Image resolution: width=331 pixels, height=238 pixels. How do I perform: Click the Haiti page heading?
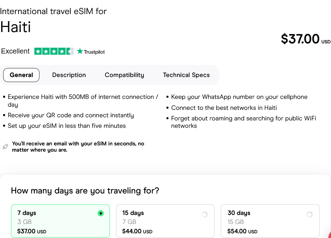point(16,27)
